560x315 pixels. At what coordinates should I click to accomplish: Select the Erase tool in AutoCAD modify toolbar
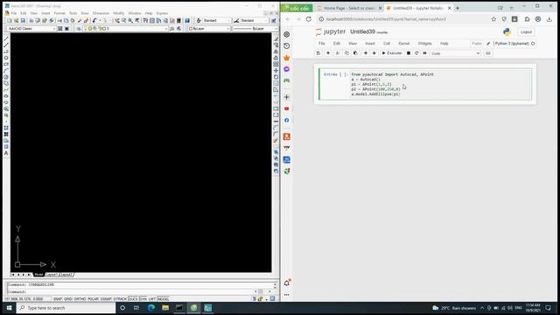point(276,38)
